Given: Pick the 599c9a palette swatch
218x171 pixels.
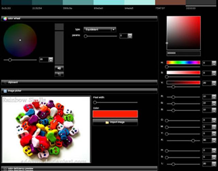Looking at the screenshot, I should 78,2.
